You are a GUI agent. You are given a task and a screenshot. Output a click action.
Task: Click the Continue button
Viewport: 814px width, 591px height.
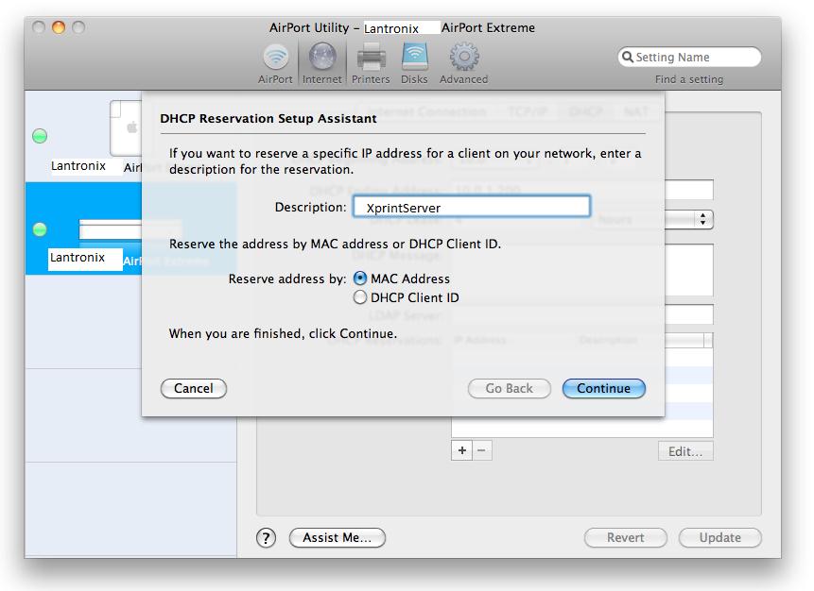[603, 388]
